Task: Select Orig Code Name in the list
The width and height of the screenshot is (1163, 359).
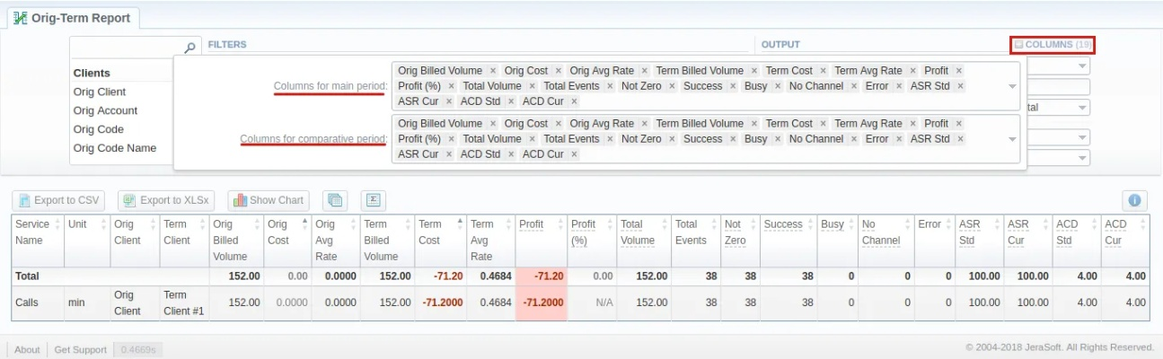Action: click(114, 148)
